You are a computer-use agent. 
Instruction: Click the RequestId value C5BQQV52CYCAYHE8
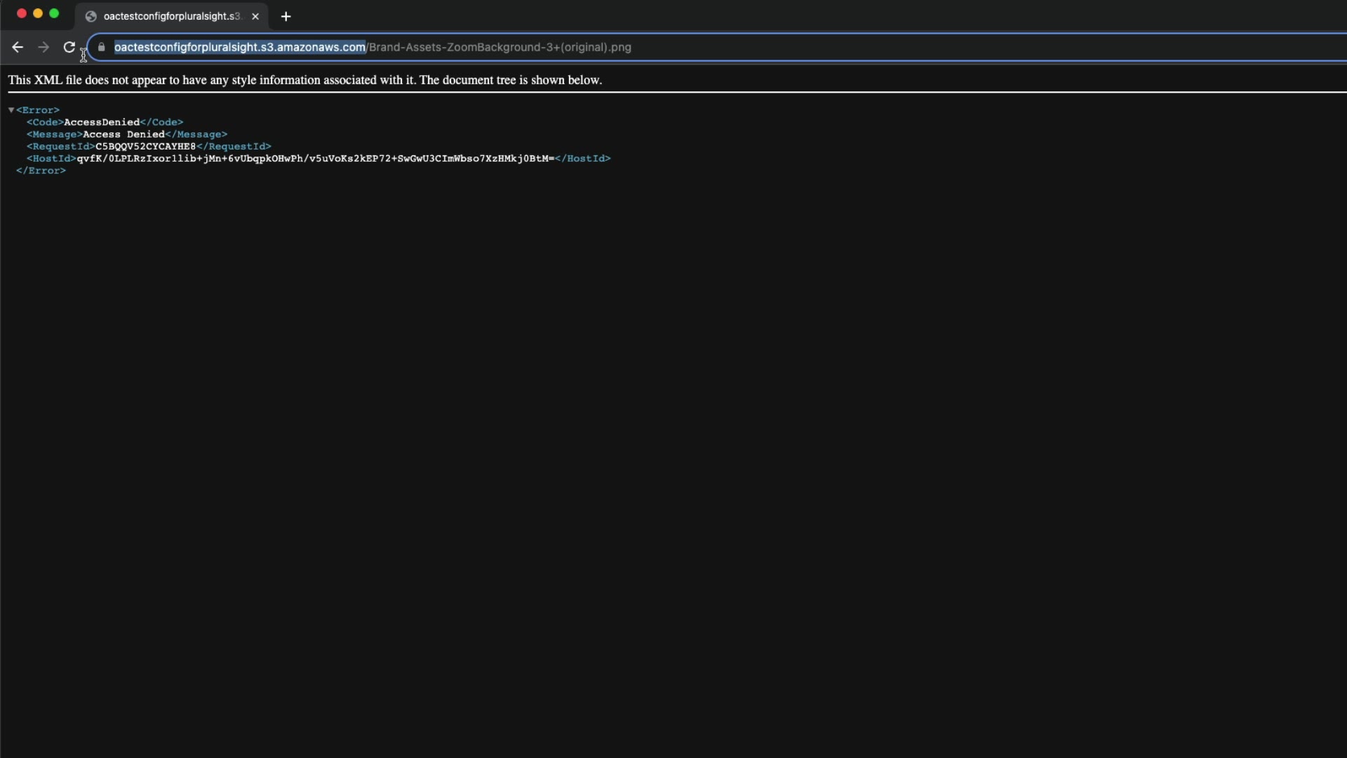[145, 146]
